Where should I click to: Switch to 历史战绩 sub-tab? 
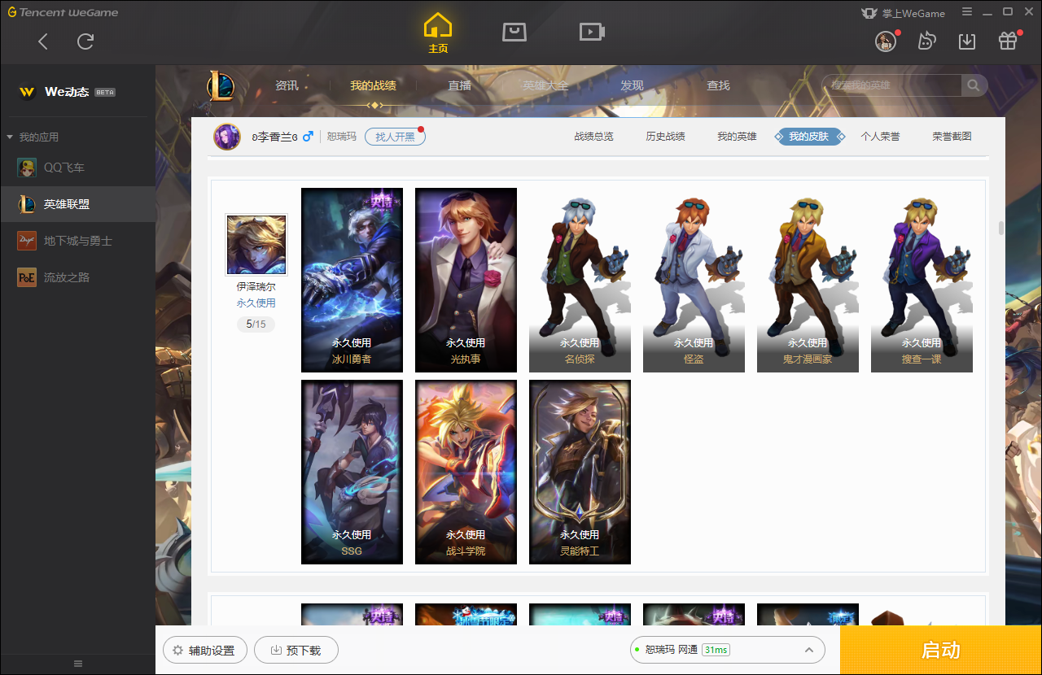coord(665,137)
